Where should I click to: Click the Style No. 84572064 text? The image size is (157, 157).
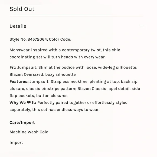coord(28,39)
